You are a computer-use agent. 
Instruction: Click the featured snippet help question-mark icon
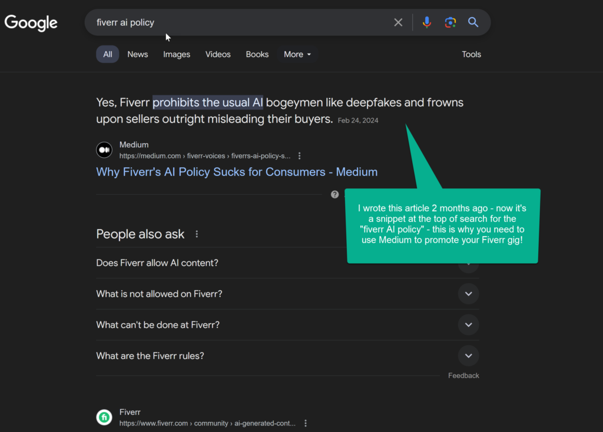tap(334, 194)
